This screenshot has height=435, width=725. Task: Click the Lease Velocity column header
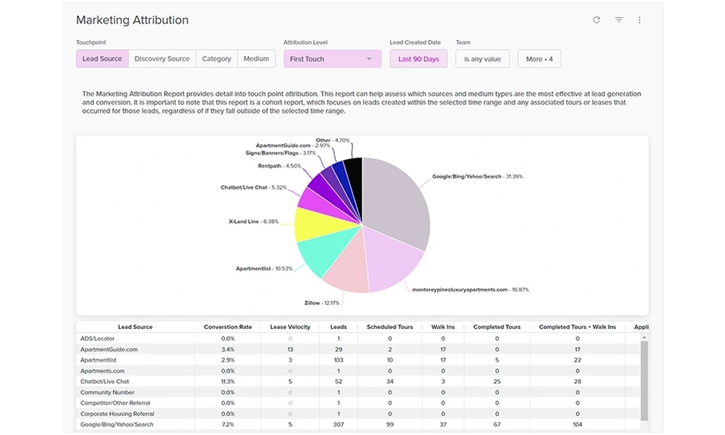click(290, 327)
